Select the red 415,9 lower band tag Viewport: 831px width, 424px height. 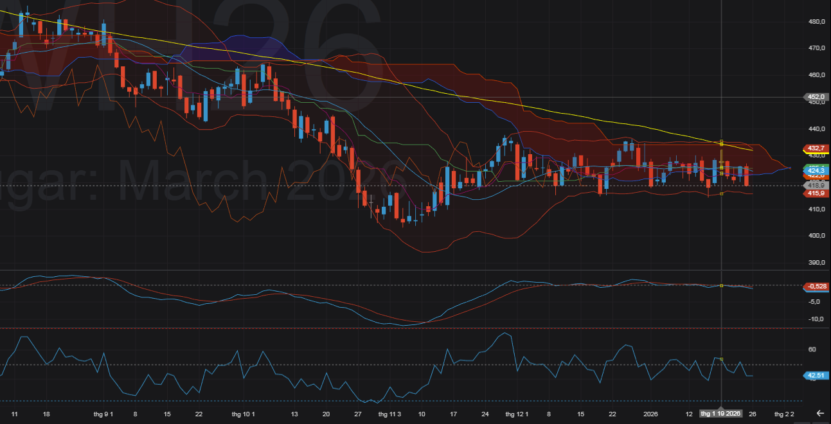click(816, 193)
